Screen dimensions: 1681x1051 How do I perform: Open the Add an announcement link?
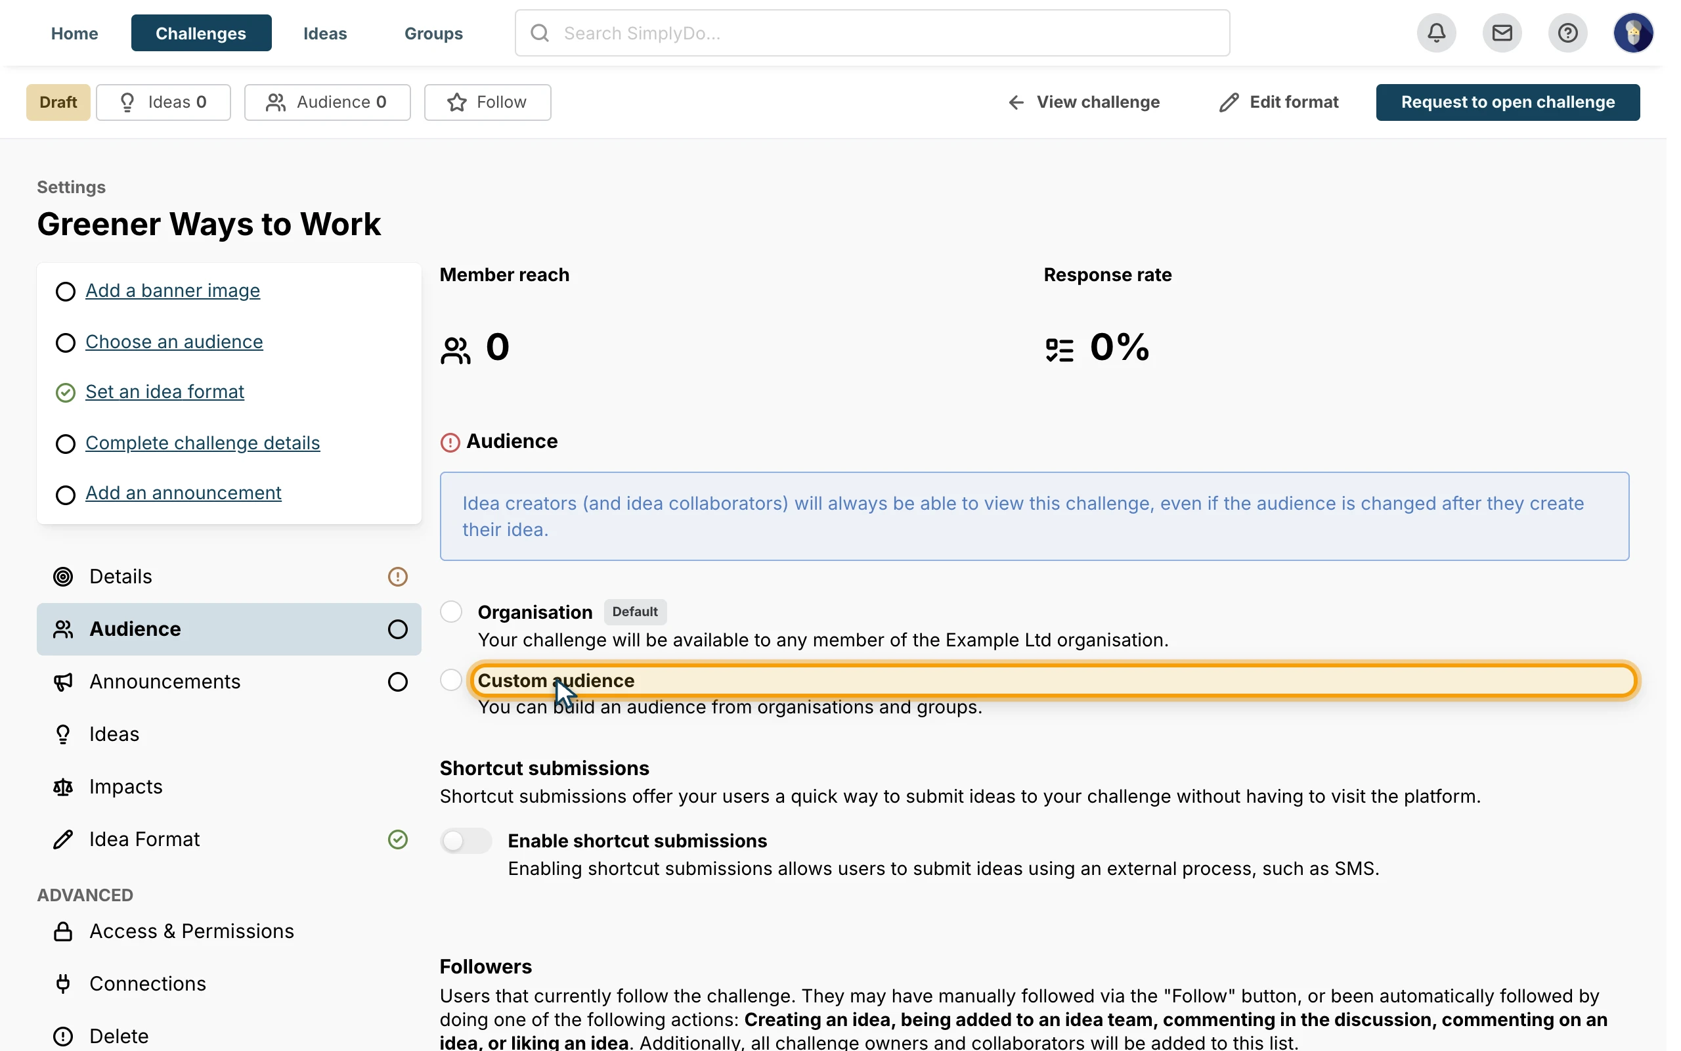[183, 493]
